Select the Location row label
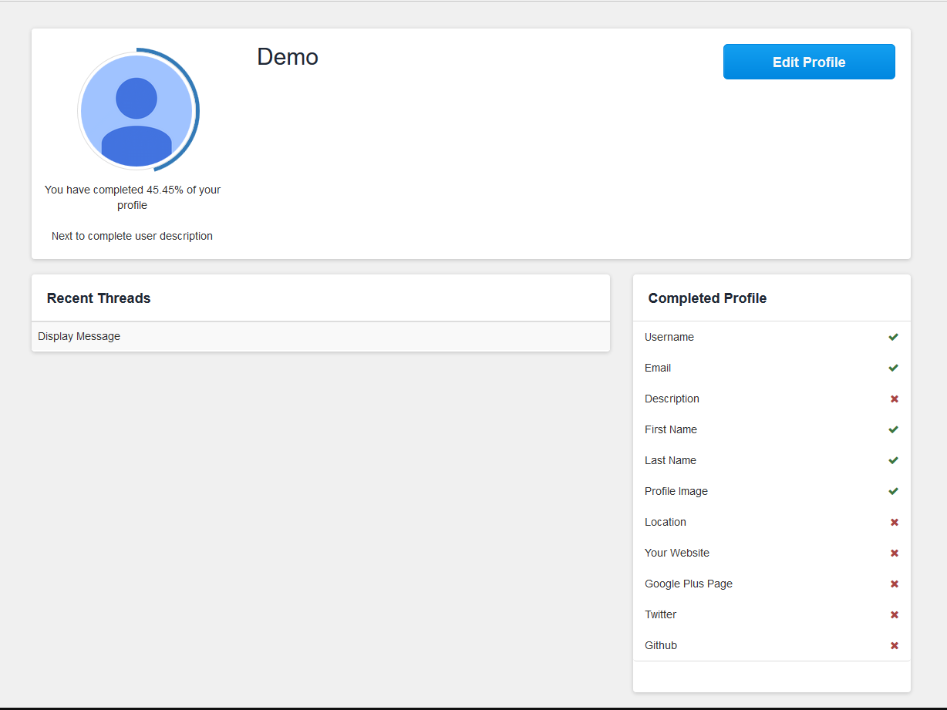Screen dimensions: 947x710 click(x=666, y=522)
